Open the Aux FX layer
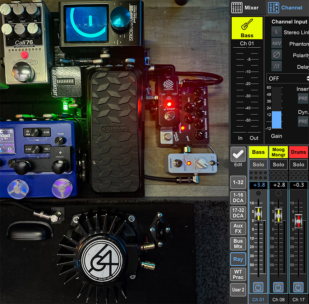This screenshot has height=304, width=309. (x=238, y=228)
